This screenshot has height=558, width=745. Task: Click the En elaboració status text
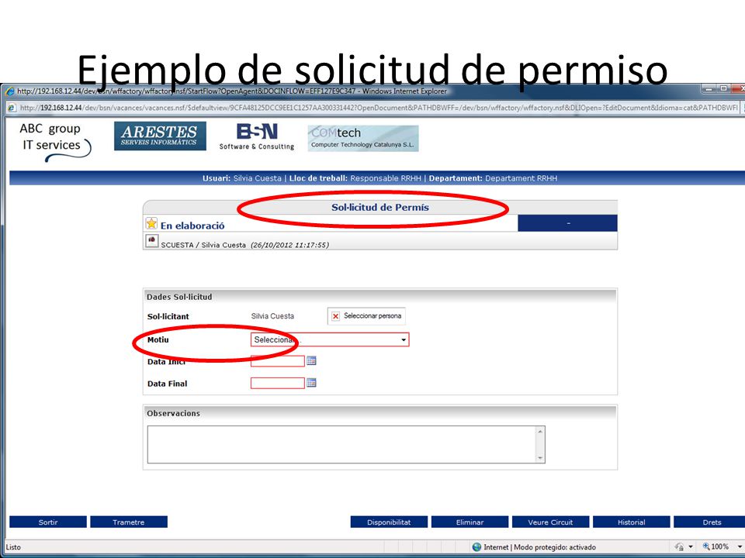pyautogui.click(x=192, y=226)
